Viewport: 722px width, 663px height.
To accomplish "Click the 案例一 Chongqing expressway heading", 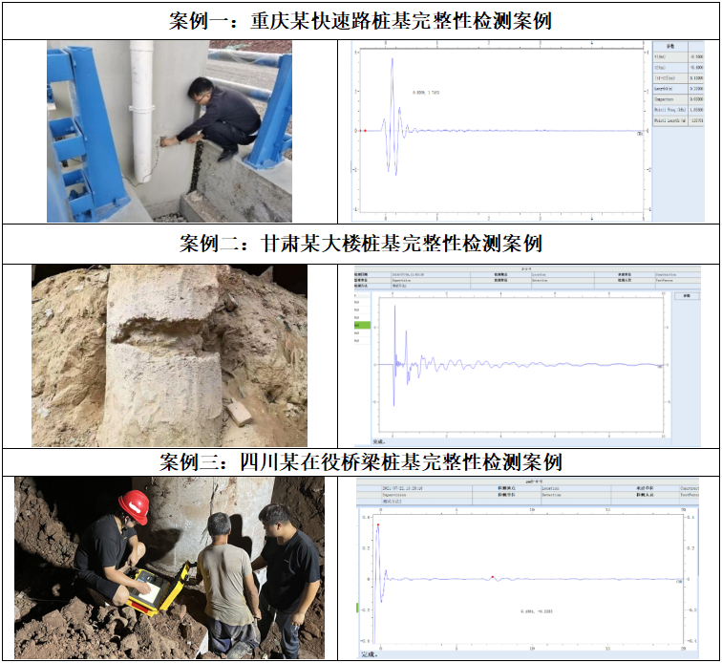I will (x=361, y=20).
